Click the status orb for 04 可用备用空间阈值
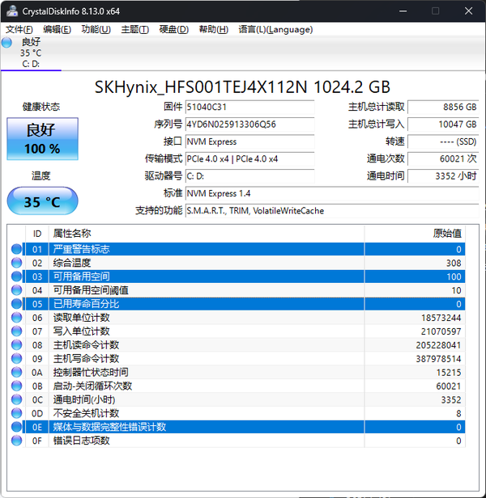The image size is (486, 498). coord(16,290)
